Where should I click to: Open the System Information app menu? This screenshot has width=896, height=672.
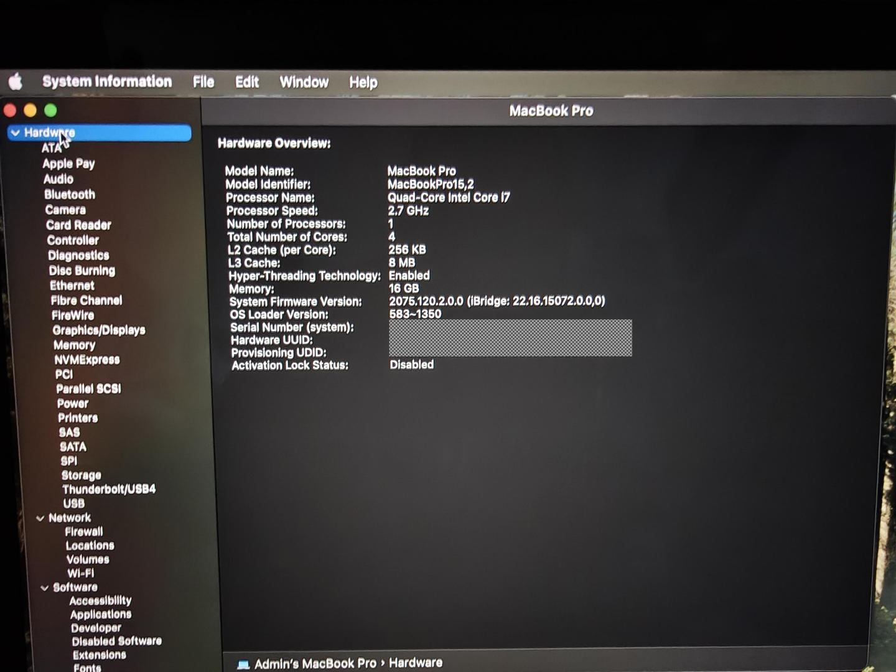tap(106, 82)
